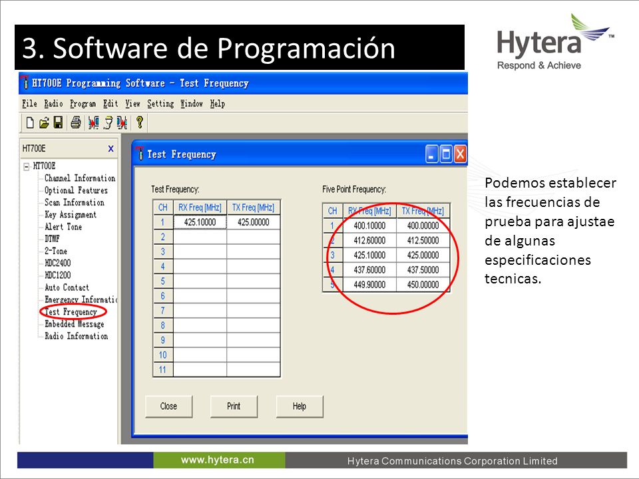Open the Program menu
639x479 pixels.
[83, 104]
